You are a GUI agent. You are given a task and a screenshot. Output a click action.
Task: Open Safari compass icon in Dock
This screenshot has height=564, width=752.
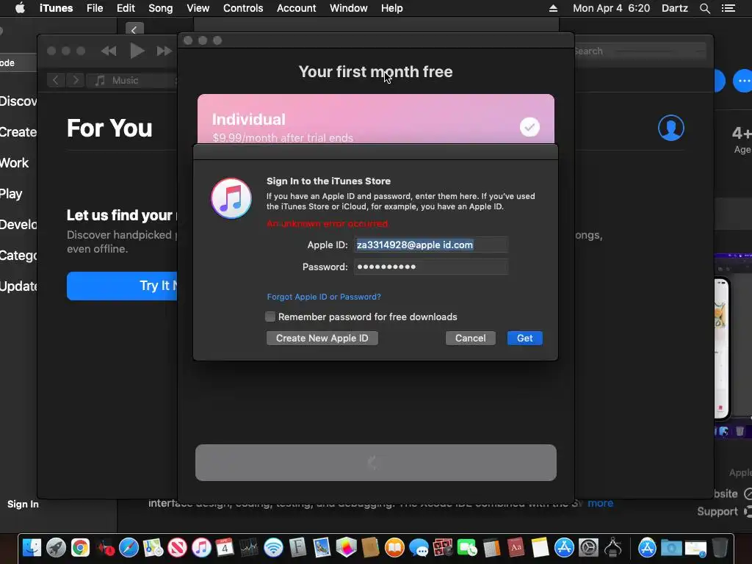point(129,547)
